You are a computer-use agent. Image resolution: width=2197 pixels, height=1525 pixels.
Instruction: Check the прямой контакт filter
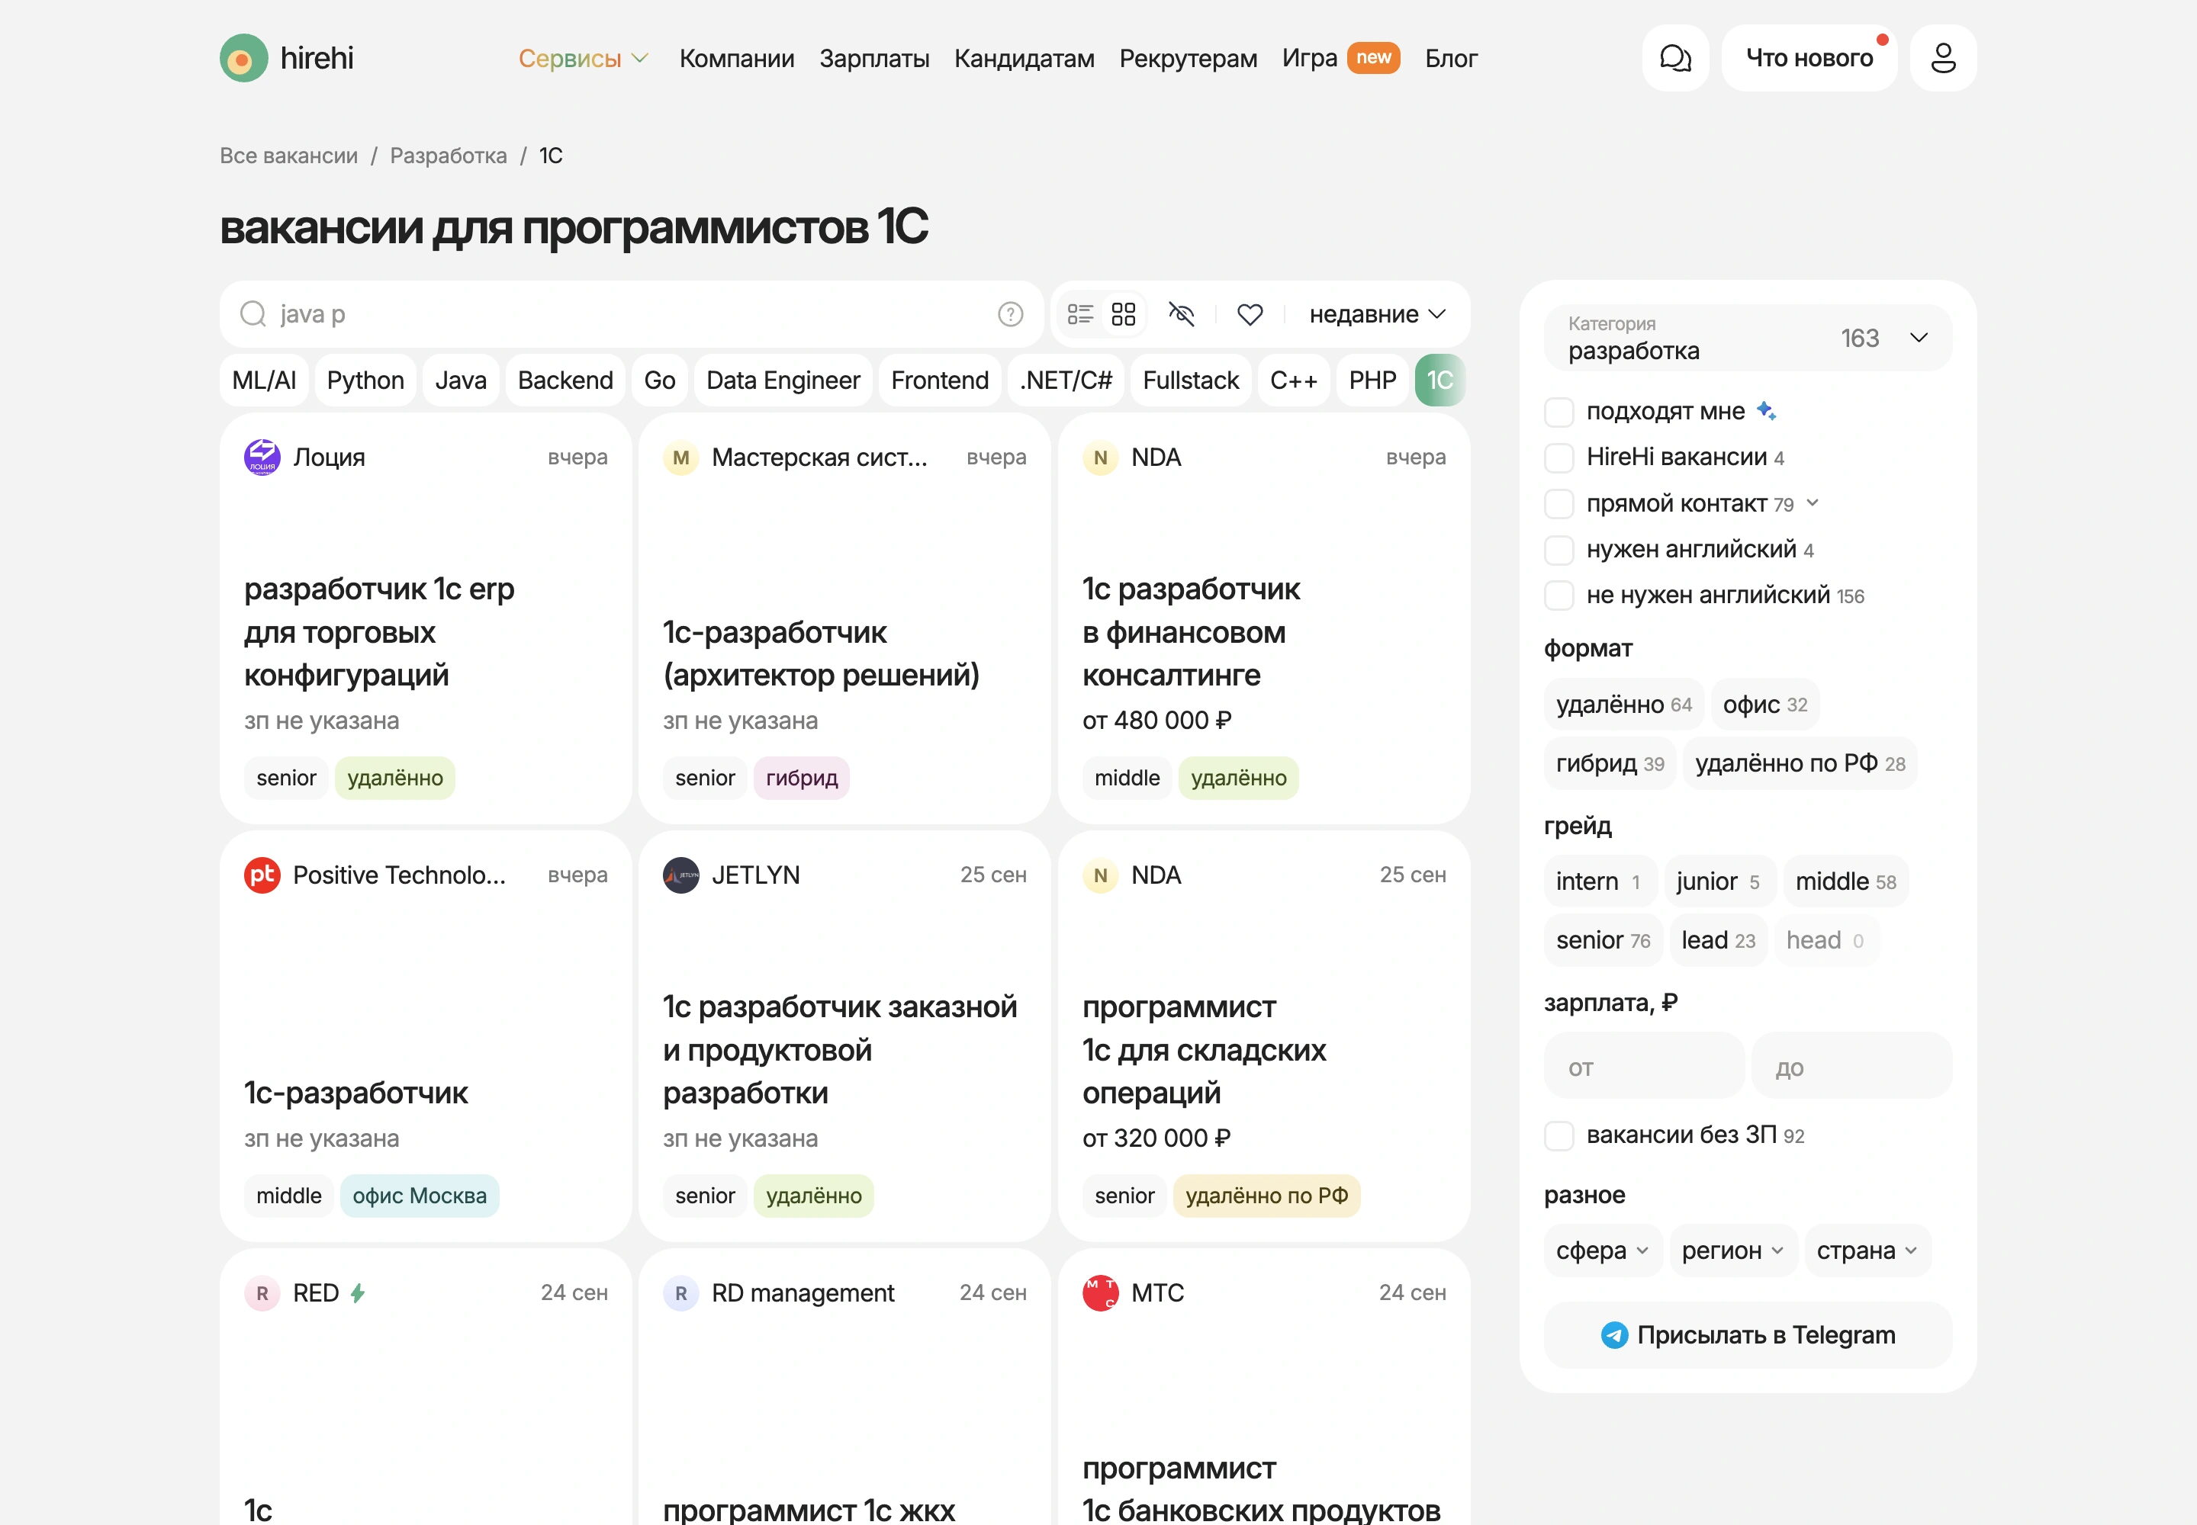pyautogui.click(x=1558, y=503)
